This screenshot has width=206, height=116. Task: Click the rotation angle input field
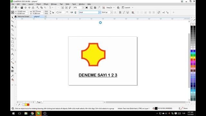[62, 12]
